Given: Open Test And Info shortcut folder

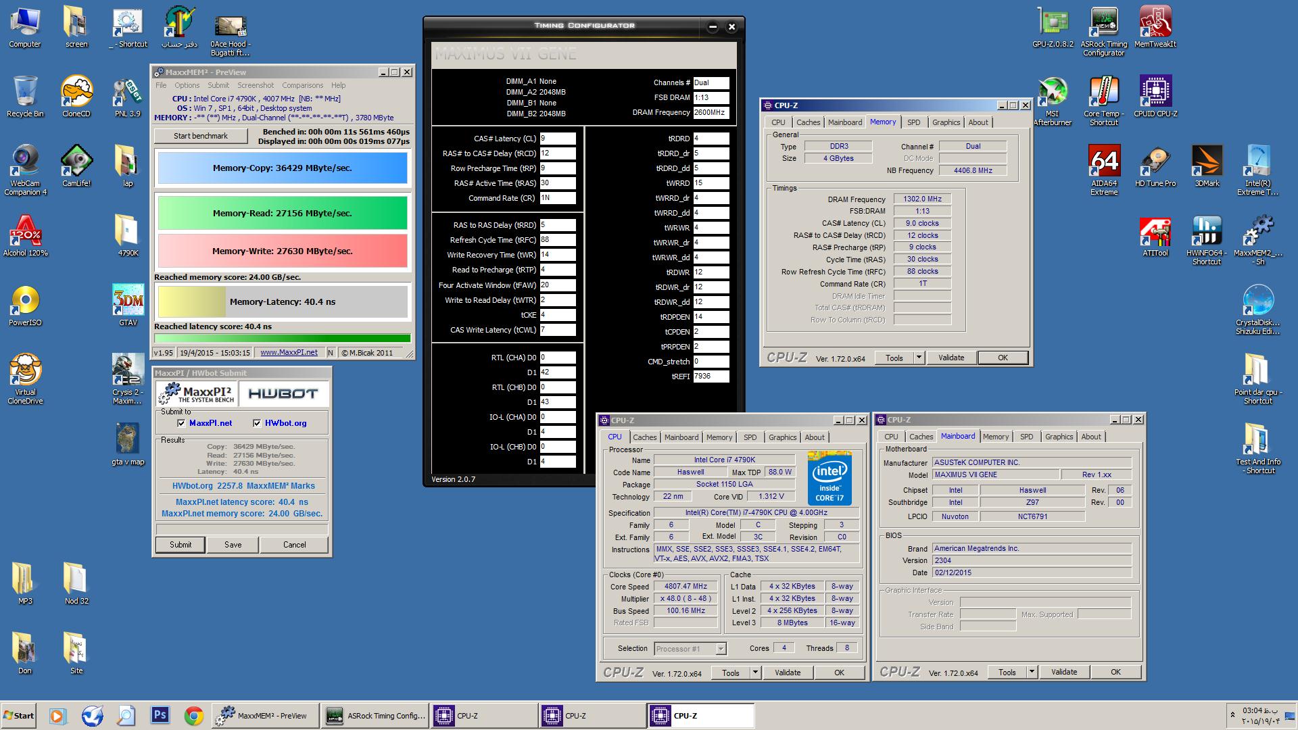Looking at the screenshot, I should tap(1258, 449).
